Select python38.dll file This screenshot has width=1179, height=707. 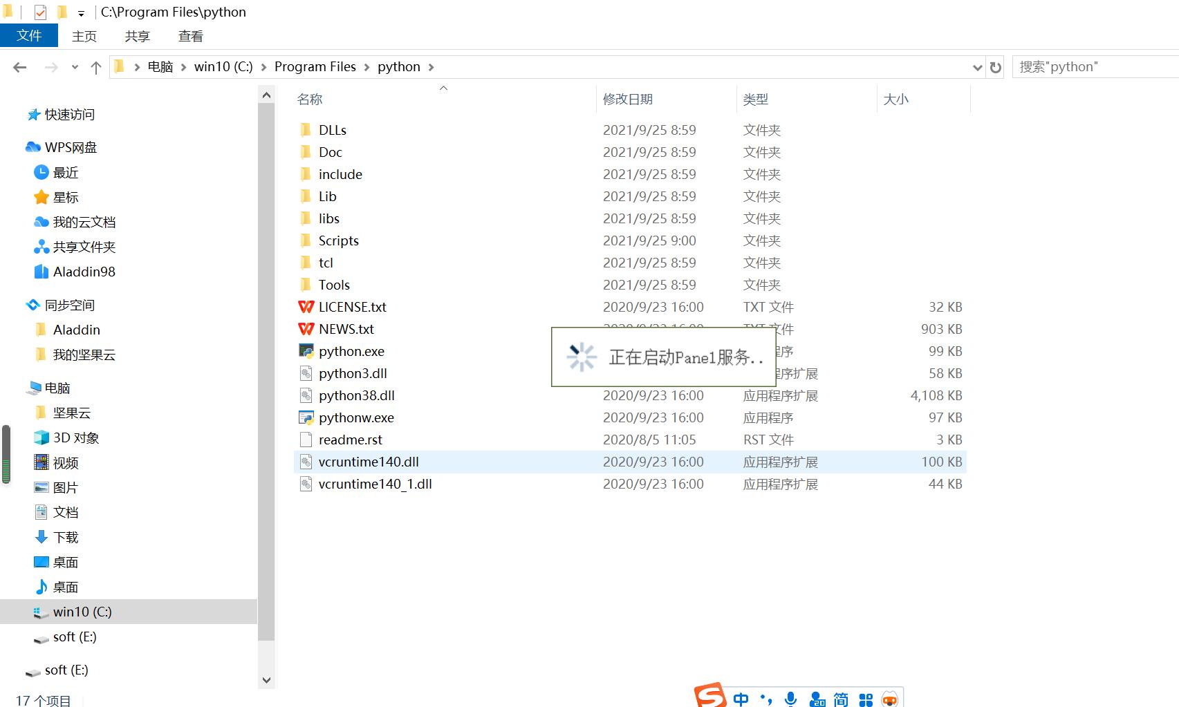click(x=356, y=395)
